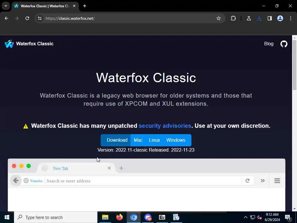Screen dimensions: 297x223
Task: Open the taskbar icon with 9+ badge
Action: point(148,217)
